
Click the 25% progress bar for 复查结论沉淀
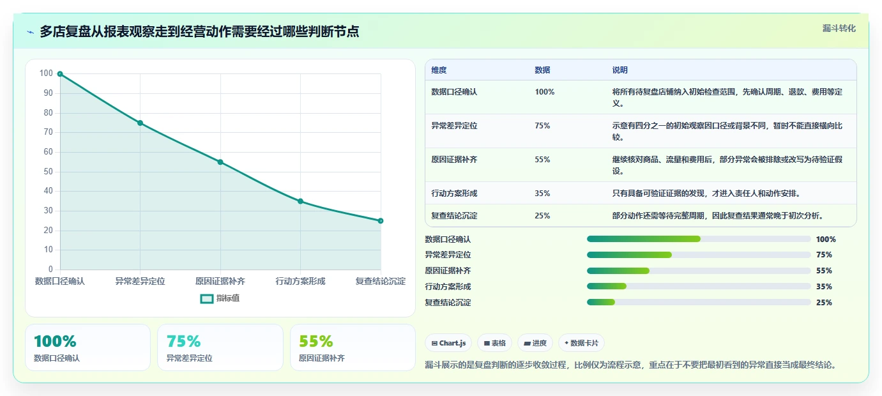[x=699, y=302]
